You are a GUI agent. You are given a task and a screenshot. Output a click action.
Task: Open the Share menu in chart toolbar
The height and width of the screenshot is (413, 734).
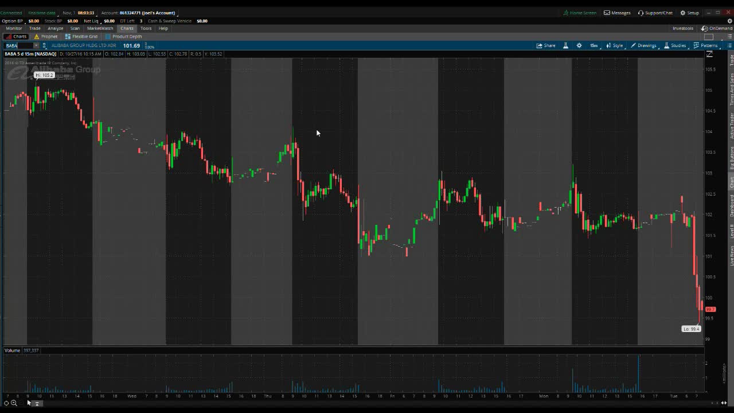[546, 45]
